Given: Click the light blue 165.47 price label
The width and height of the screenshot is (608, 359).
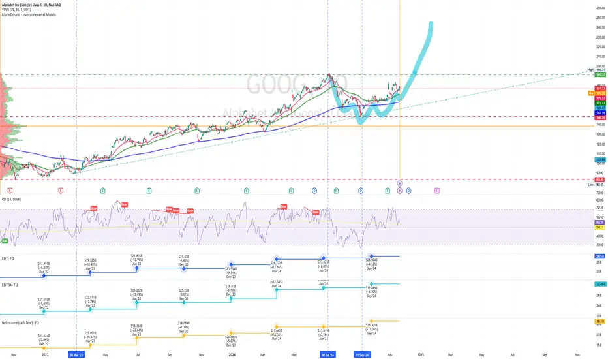Looking at the screenshot, I should (x=600, y=108).
